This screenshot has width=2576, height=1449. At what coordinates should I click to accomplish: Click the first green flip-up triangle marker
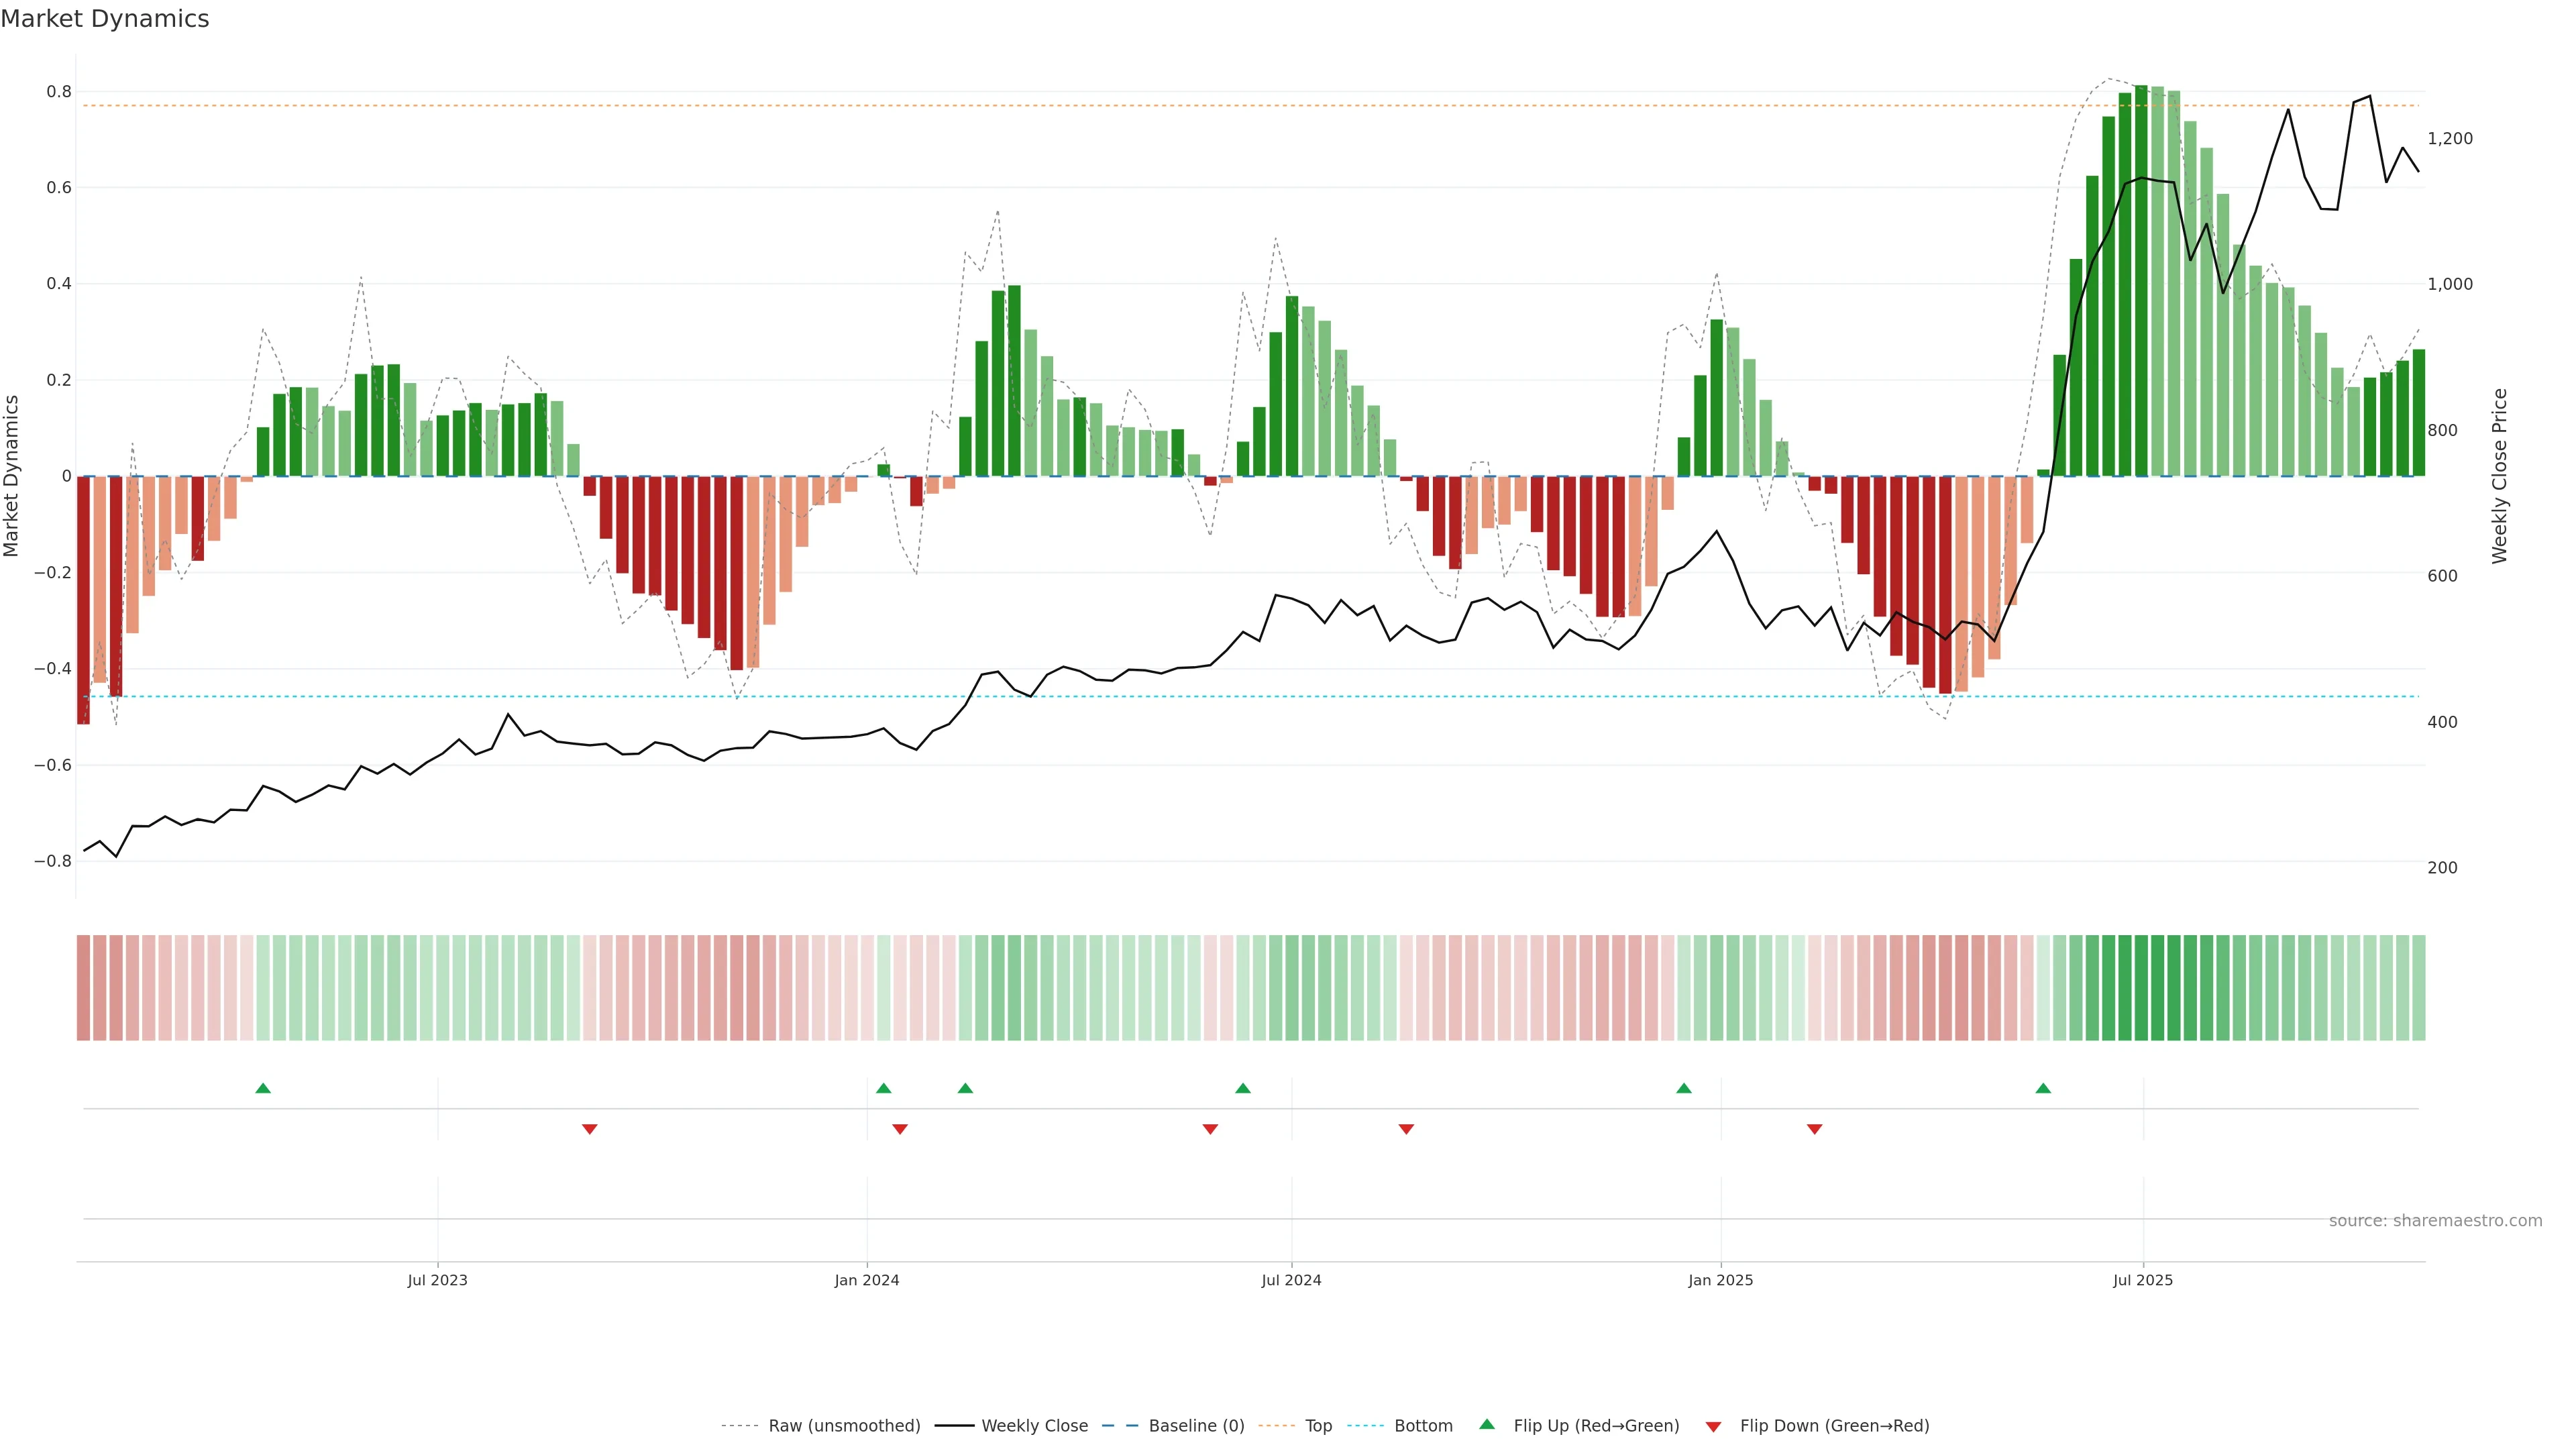pyautogui.click(x=263, y=1088)
